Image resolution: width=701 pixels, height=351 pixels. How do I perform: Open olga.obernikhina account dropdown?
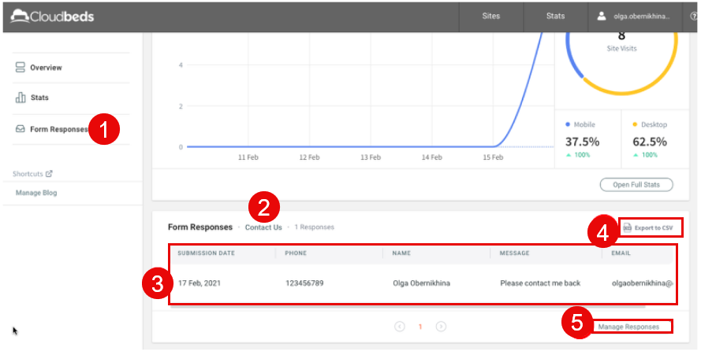click(x=640, y=16)
